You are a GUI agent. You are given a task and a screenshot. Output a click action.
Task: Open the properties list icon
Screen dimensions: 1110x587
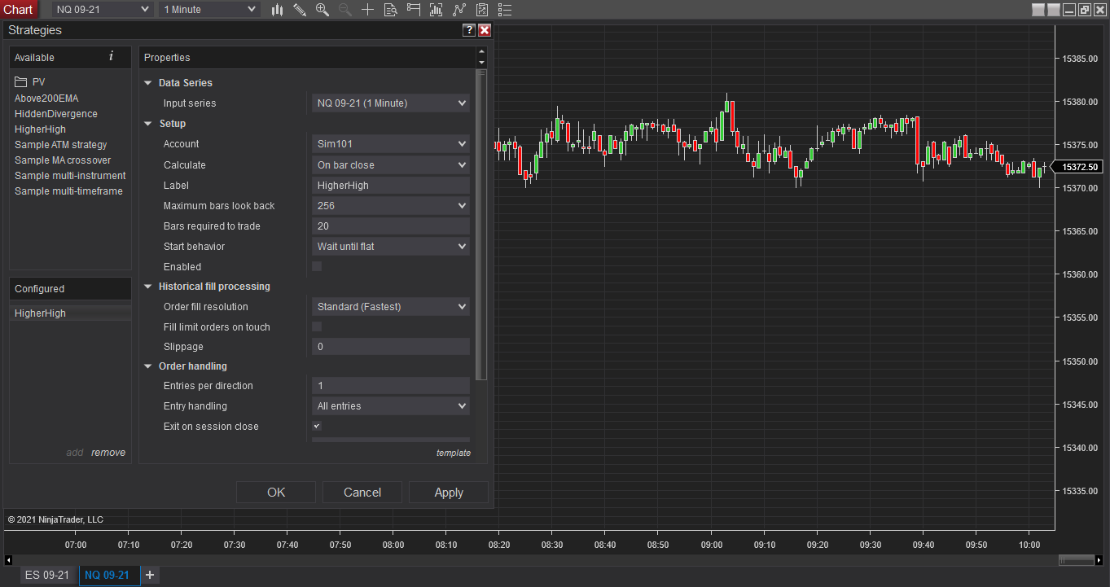tap(505, 10)
